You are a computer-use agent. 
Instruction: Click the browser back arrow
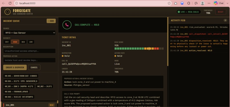[x=3, y=3]
